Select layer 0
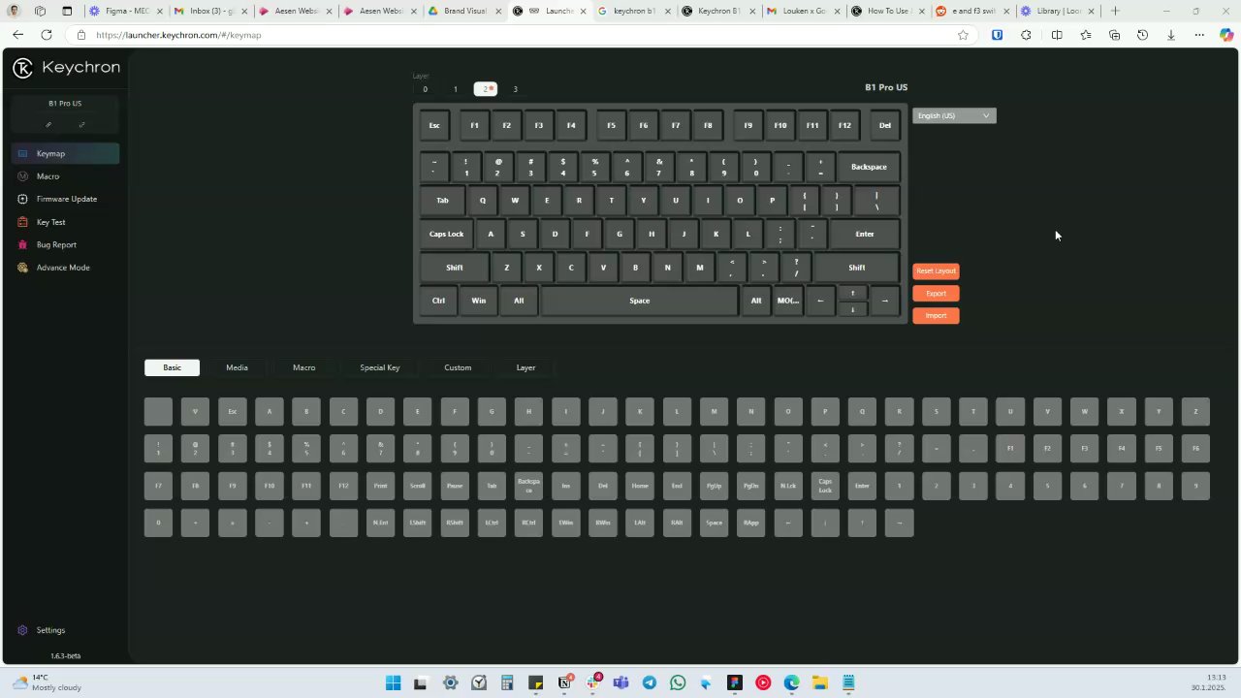1241x698 pixels. point(425,89)
